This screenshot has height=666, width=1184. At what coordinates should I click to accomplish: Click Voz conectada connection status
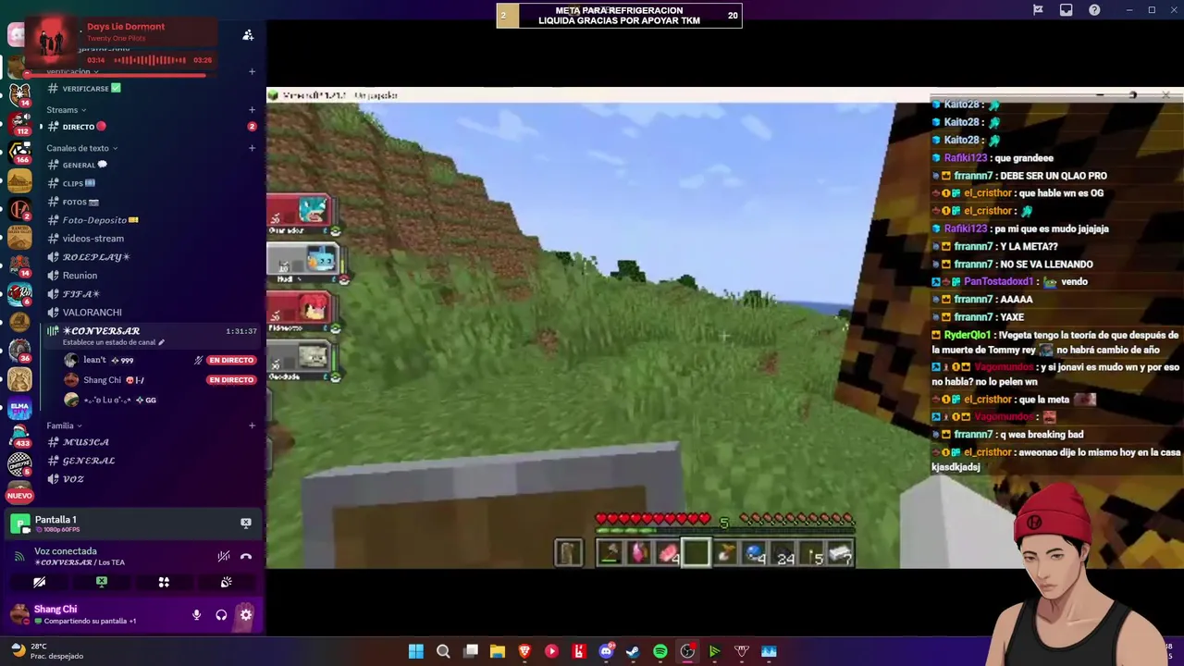(x=66, y=551)
